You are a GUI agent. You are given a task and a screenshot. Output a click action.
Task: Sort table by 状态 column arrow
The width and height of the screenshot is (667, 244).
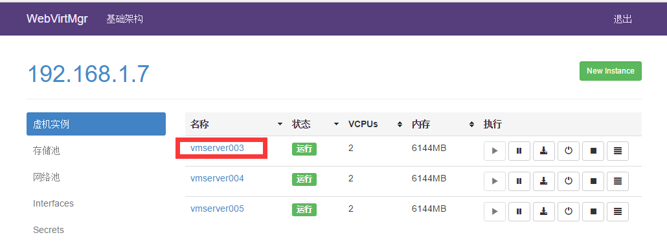pos(337,125)
